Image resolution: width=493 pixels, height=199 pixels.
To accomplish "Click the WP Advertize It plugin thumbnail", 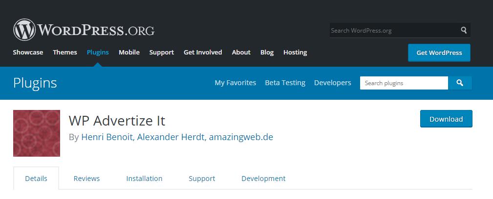I will pyautogui.click(x=37, y=133).
